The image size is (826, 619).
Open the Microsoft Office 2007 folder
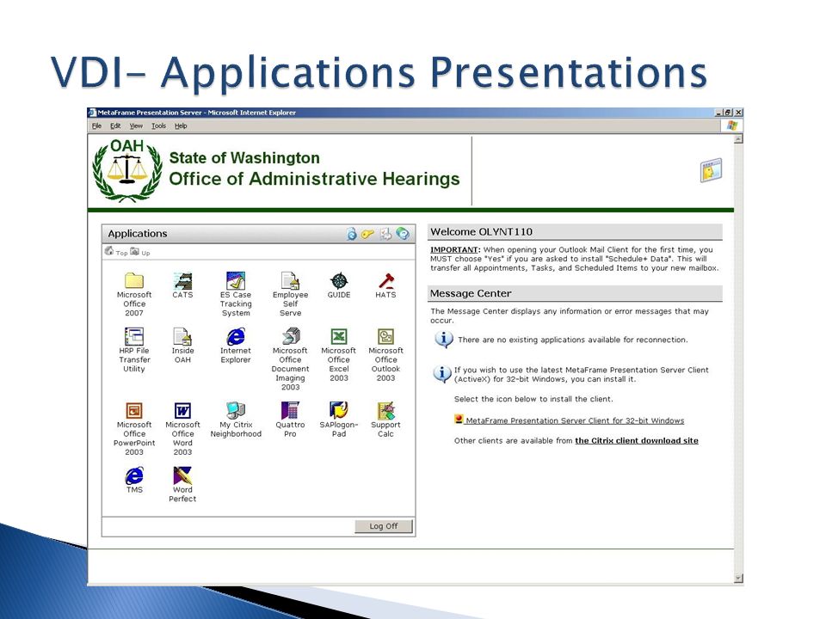tap(134, 282)
